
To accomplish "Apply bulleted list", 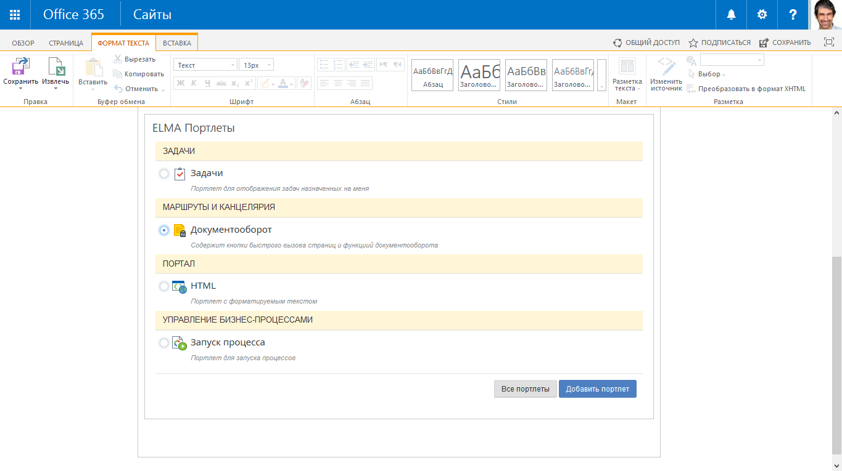I will point(324,65).
